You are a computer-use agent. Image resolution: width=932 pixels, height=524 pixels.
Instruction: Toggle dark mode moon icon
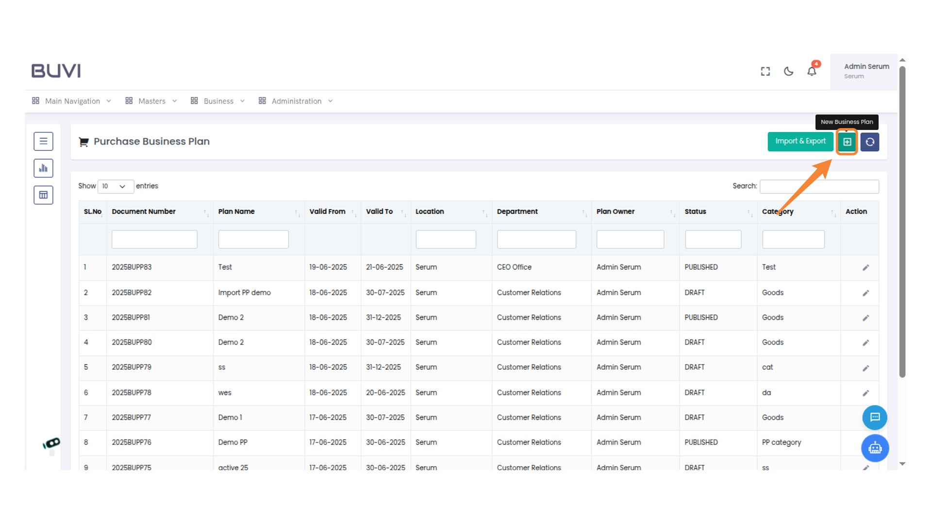click(789, 71)
